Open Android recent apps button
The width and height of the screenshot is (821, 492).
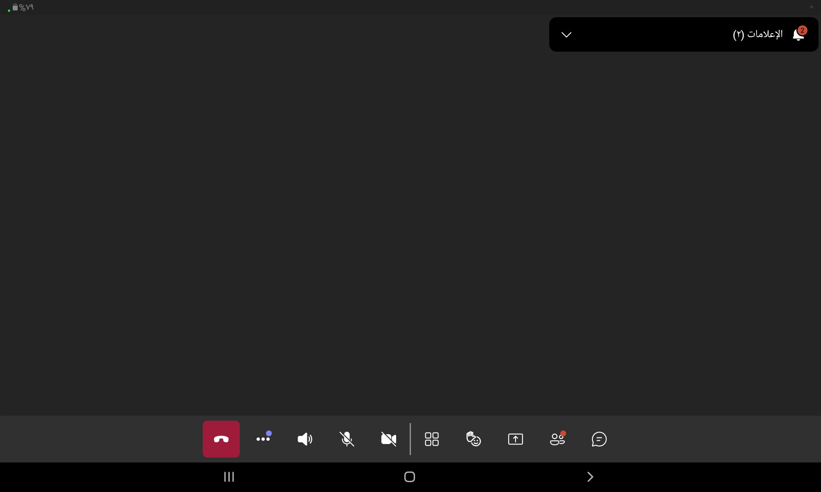click(x=229, y=477)
